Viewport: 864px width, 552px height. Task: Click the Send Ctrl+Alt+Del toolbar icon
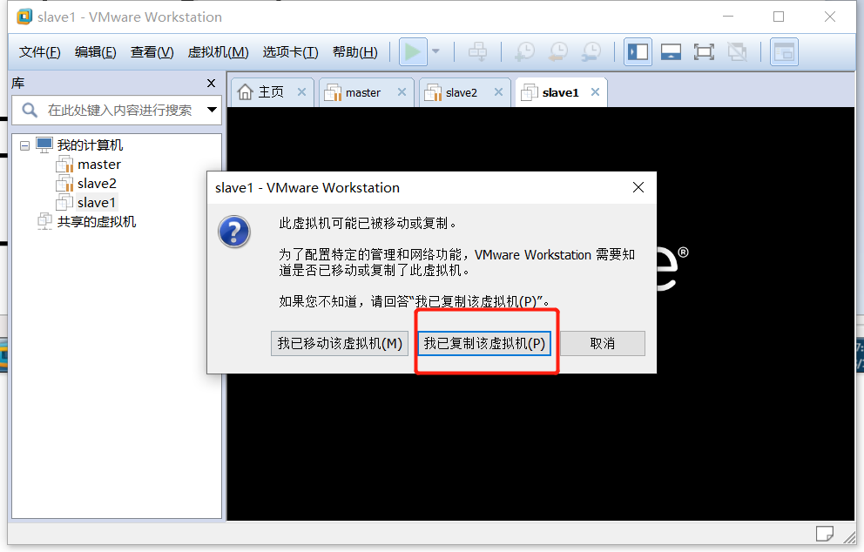click(x=477, y=51)
